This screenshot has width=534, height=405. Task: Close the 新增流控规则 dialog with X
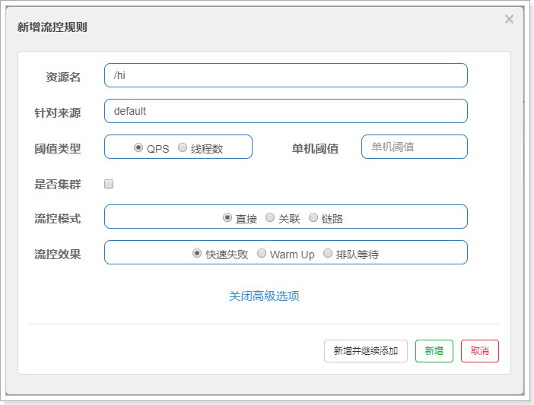pyautogui.click(x=509, y=19)
